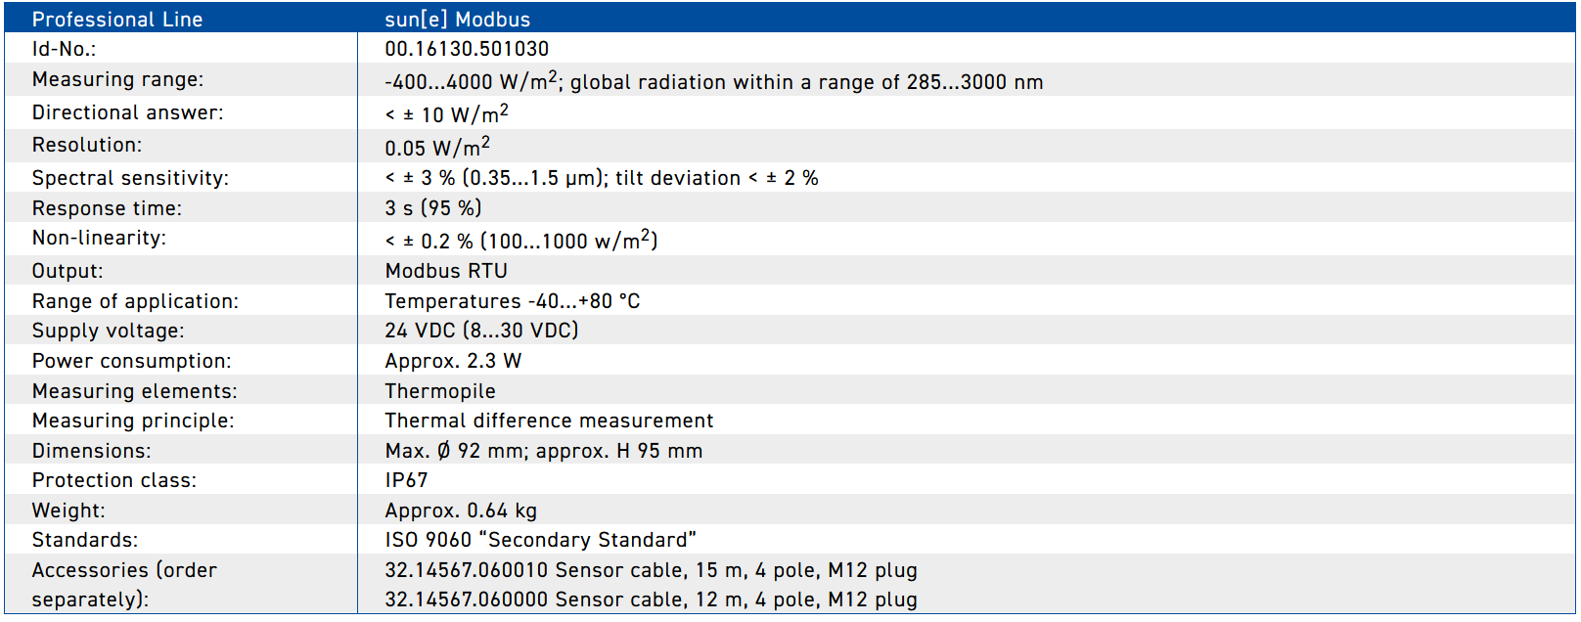
Task: Click the 'Non-linearity:' label
Action: tap(99, 238)
